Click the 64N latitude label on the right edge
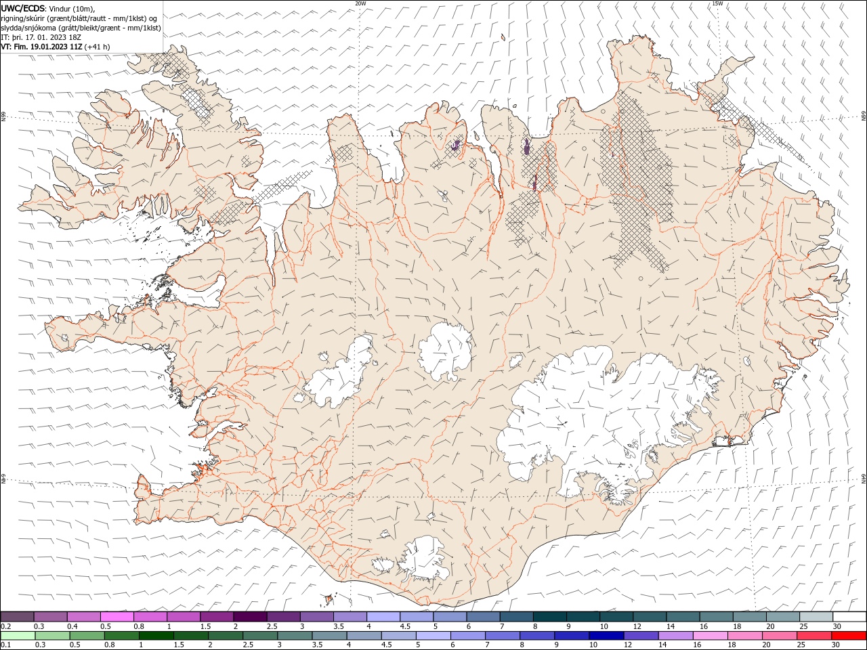 864,478
